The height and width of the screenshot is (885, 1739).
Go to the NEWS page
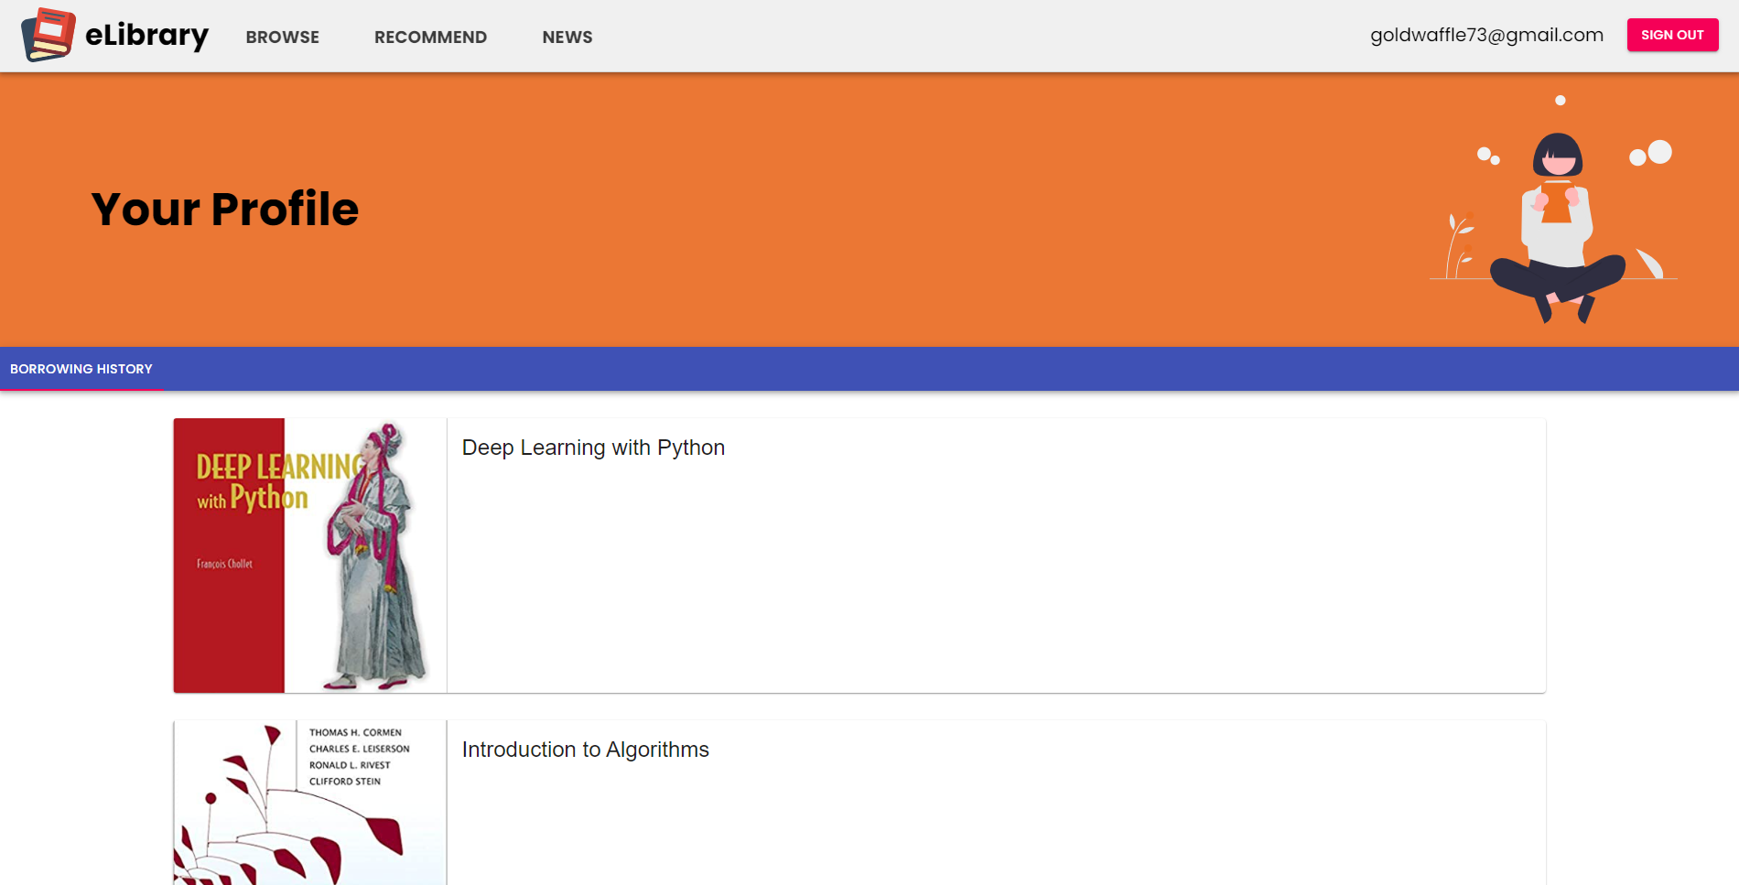(x=567, y=37)
